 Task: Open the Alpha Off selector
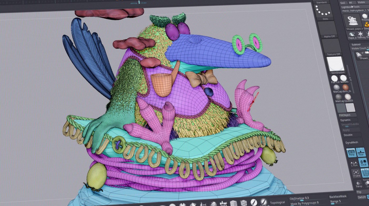click(329, 29)
